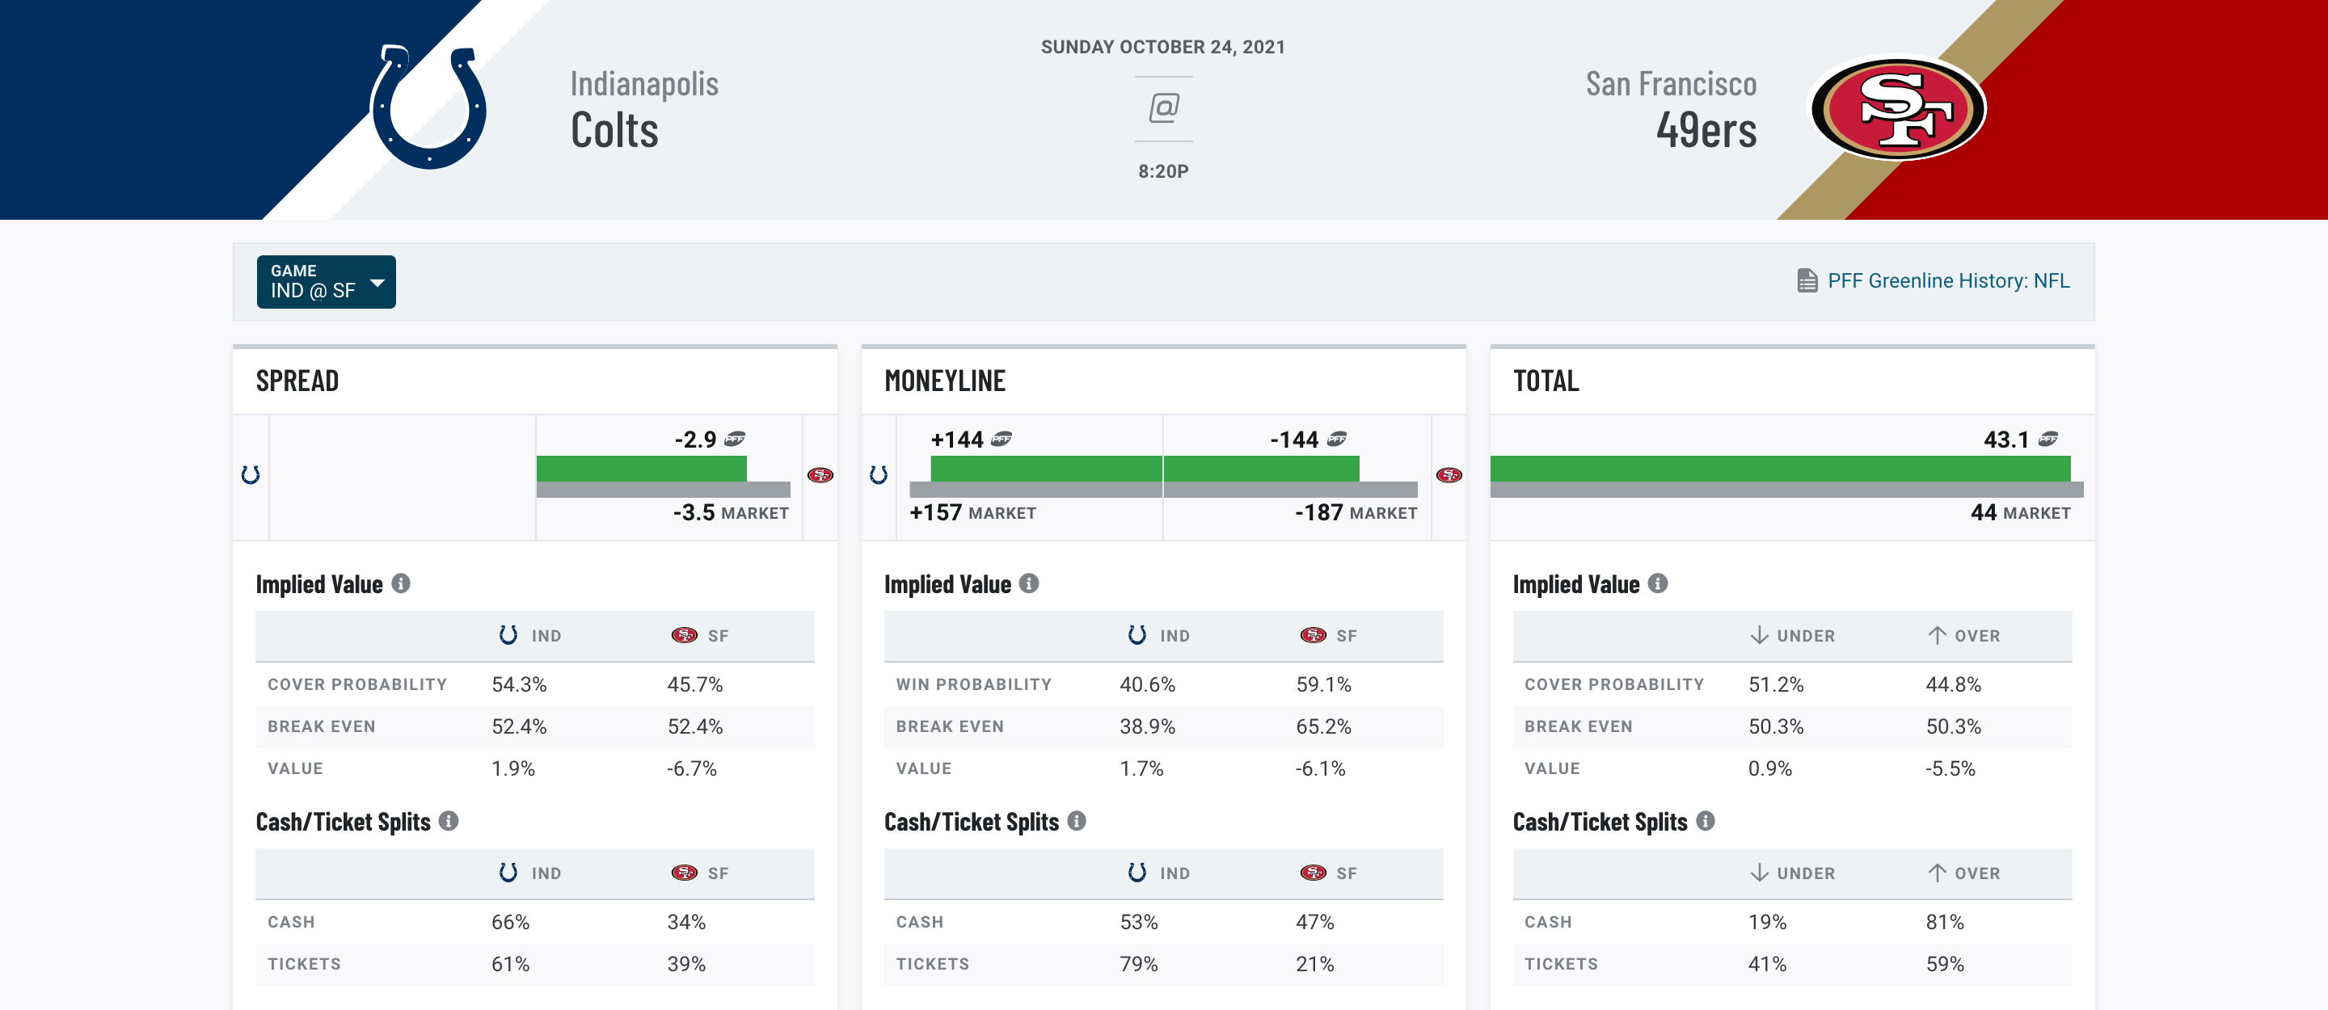Click info icon beside Spread Cash/Ticket Splits
Viewport: 2328px width, 1010px height.
449,821
